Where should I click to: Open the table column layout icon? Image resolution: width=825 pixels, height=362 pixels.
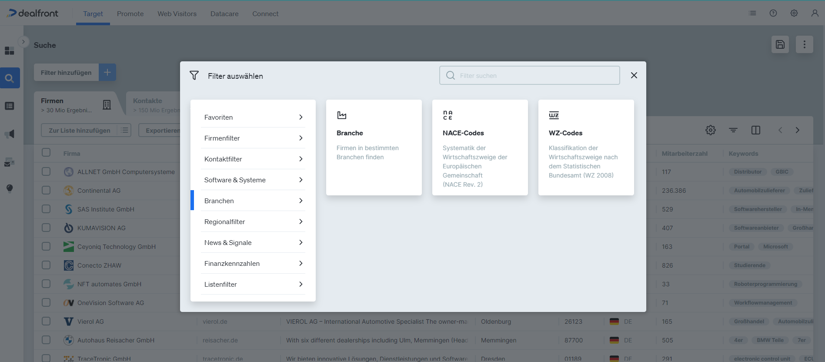755,130
